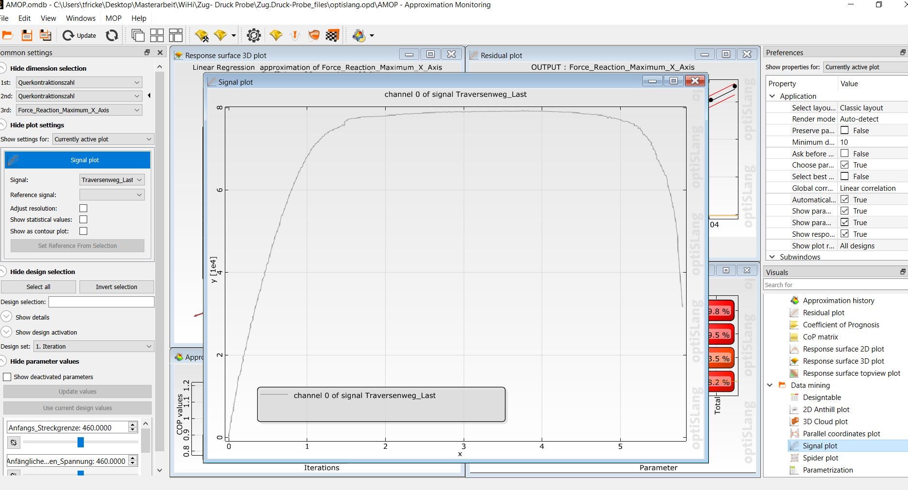Image resolution: width=908 pixels, height=490 pixels.
Task: Click the save-as double disk icon
Action: tap(46, 35)
